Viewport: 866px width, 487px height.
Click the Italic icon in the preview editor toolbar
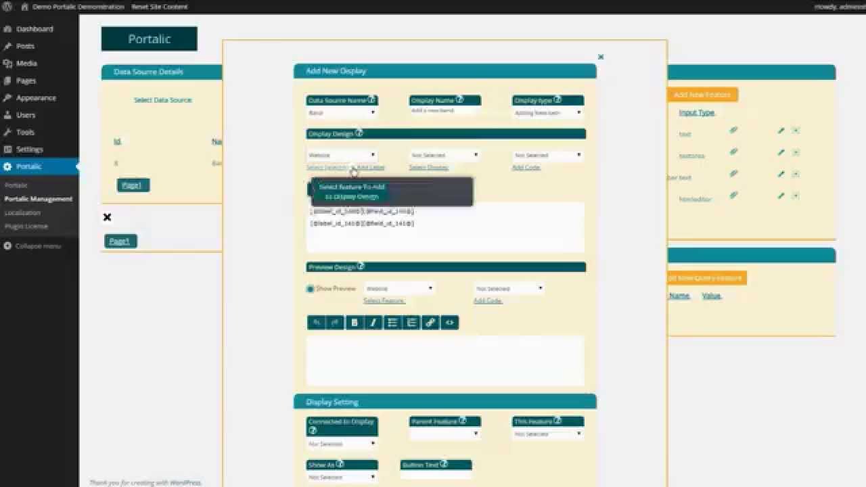pos(373,323)
